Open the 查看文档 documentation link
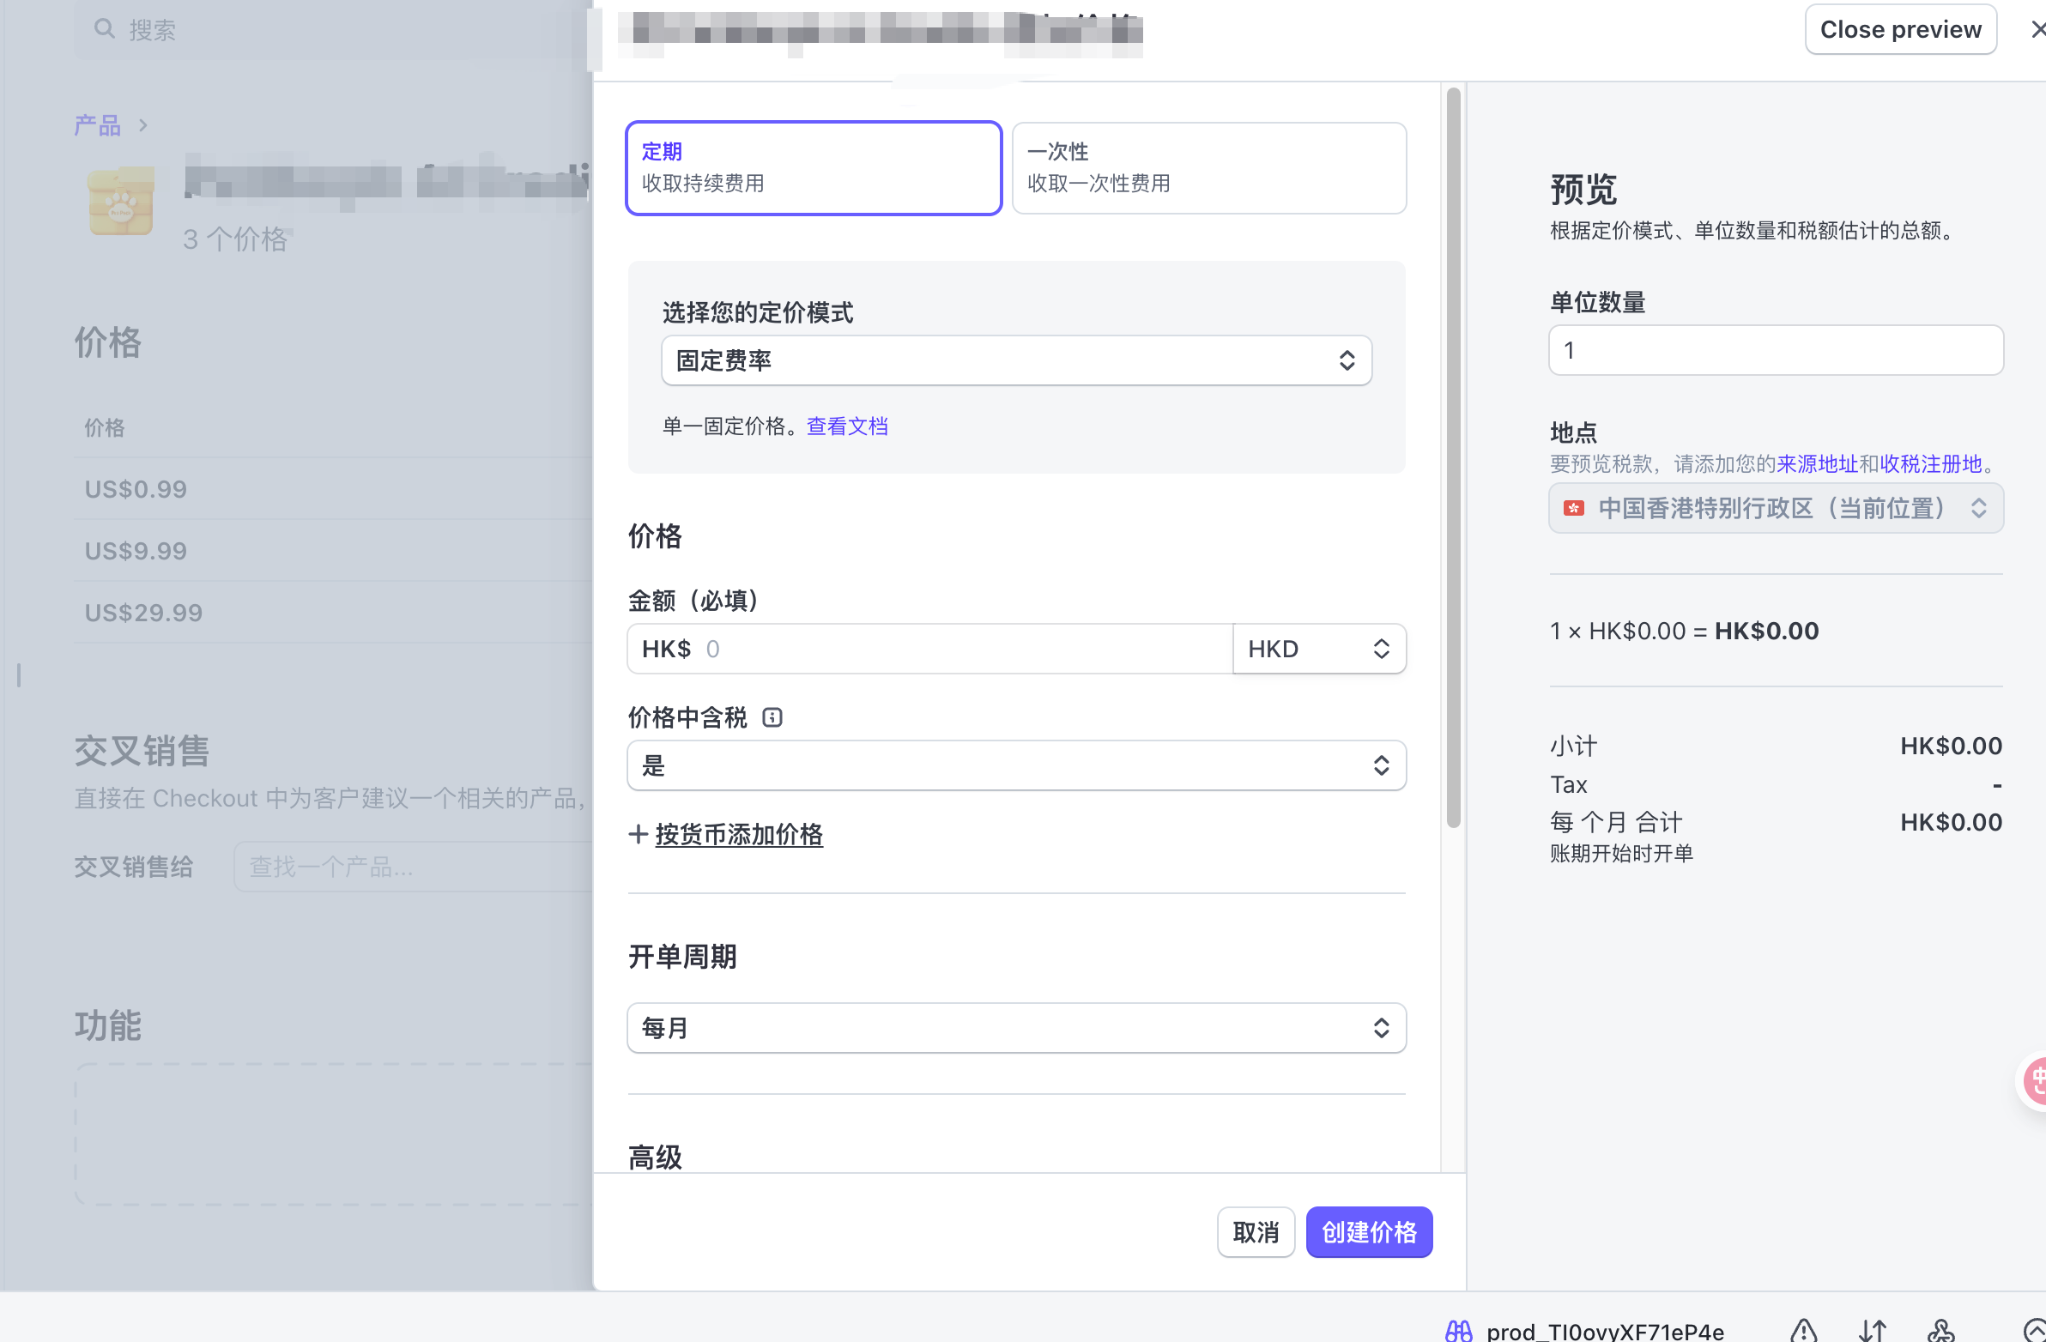The image size is (2046, 1342). pos(847,426)
